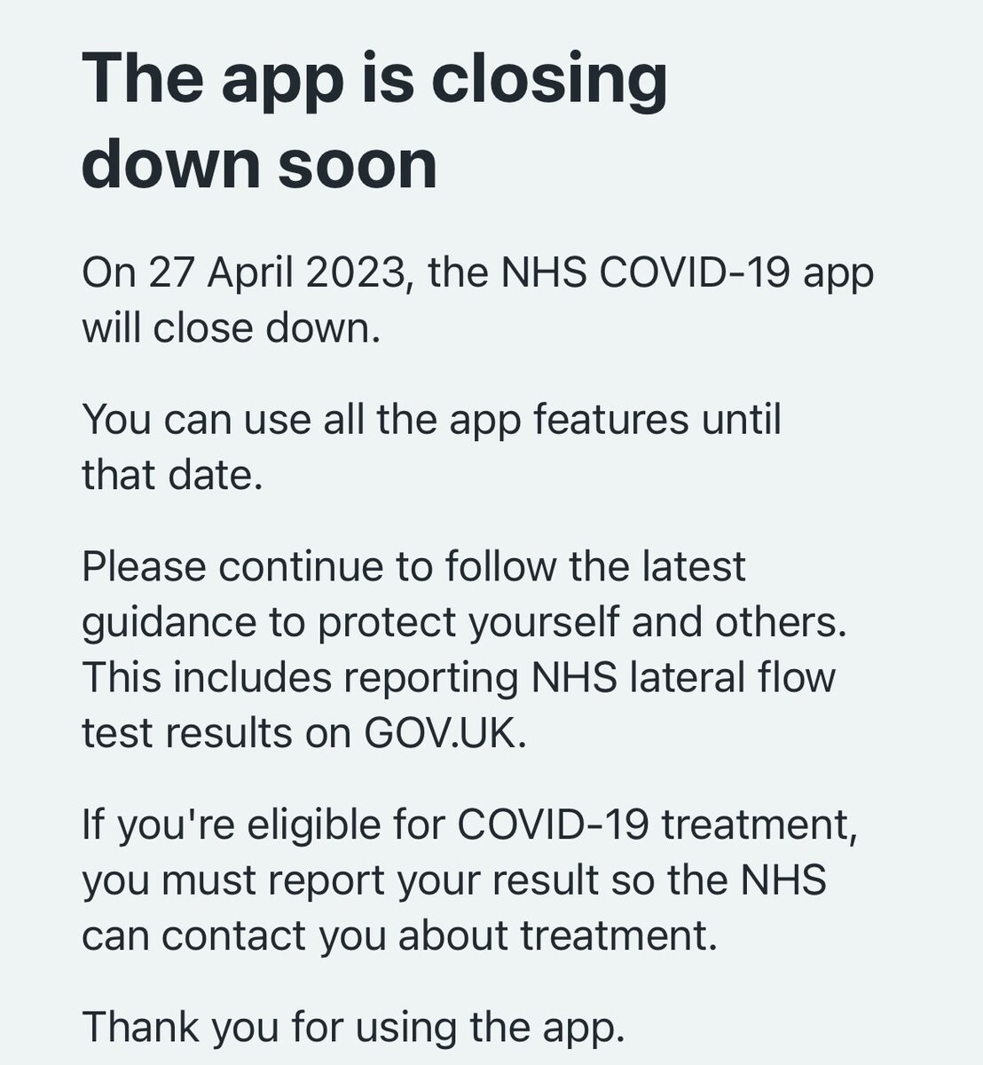Click the "Please continue to follow the latest" line

pyautogui.click(x=413, y=567)
